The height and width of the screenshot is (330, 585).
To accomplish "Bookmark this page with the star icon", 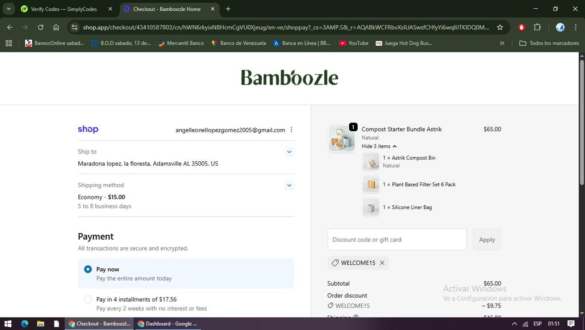I will pyautogui.click(x=500, y=27).
